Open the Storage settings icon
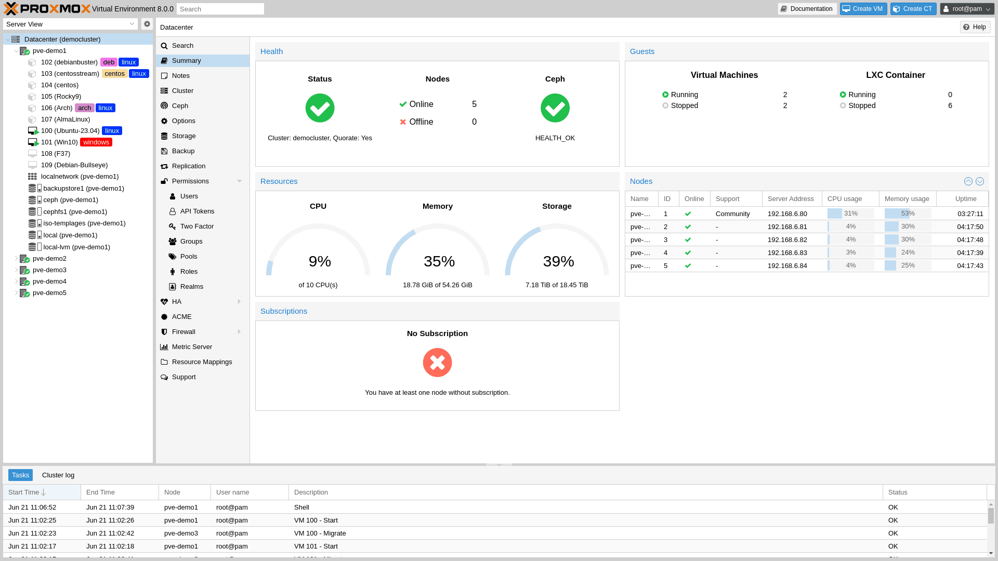998x561 pixels. click(x=164, y=136)
